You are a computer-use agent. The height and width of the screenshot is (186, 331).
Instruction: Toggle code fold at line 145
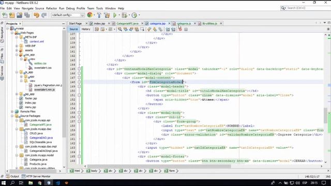[79, 69]
